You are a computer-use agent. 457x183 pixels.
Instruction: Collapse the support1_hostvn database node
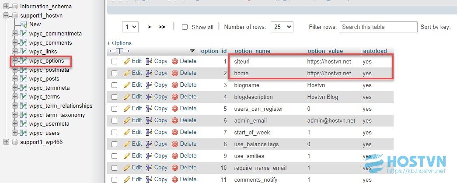6,15
